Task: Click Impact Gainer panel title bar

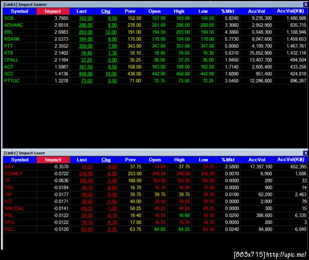Action: pyautogui.click(x=153, y=4)
